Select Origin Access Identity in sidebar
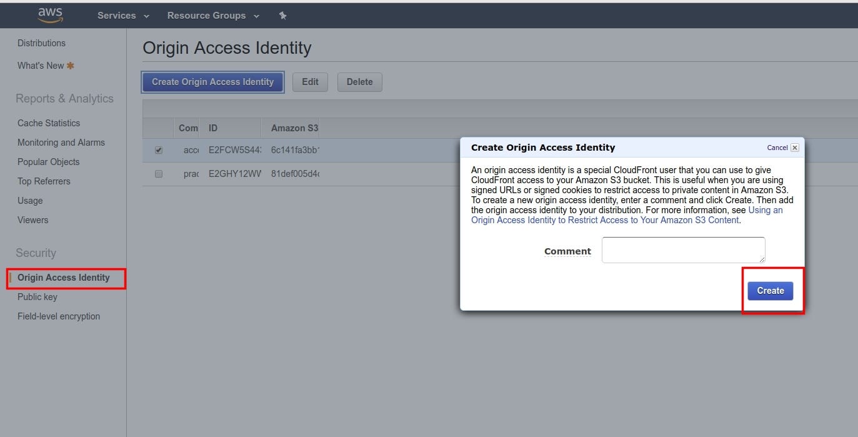Viewport: 858px width, 437px height. tap(64, 278)
